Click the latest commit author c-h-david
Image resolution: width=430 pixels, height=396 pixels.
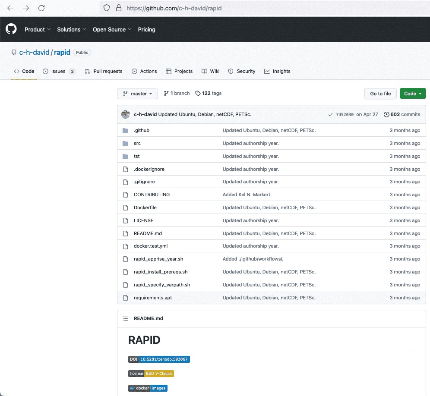145,114
